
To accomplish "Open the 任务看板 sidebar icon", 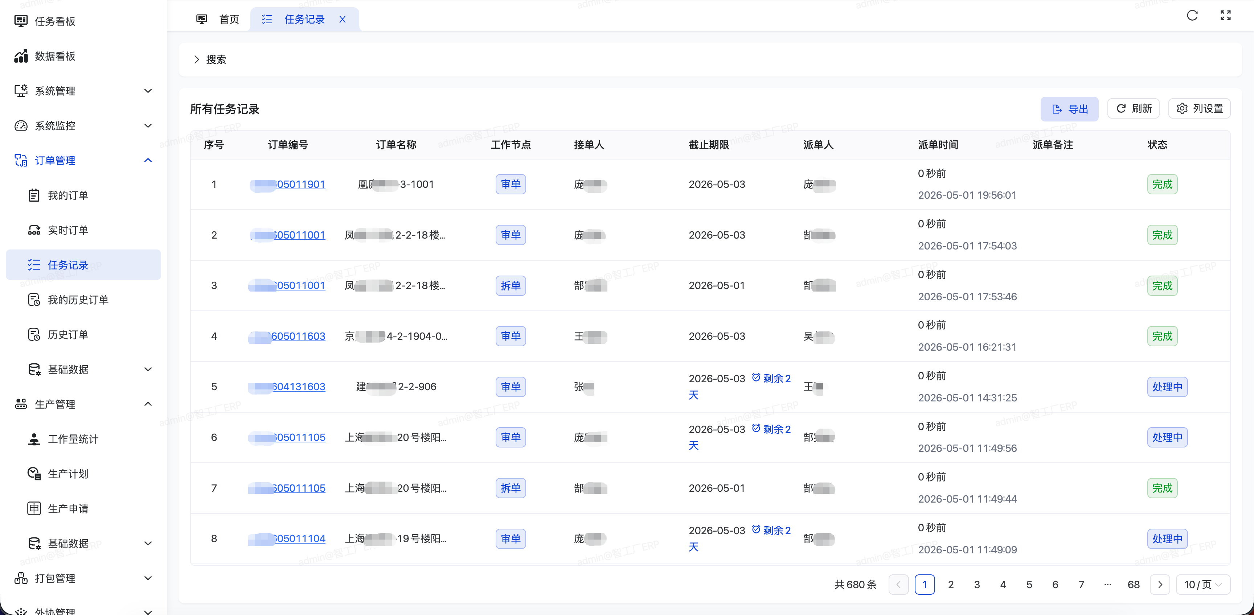I will [x=21, y=21].
